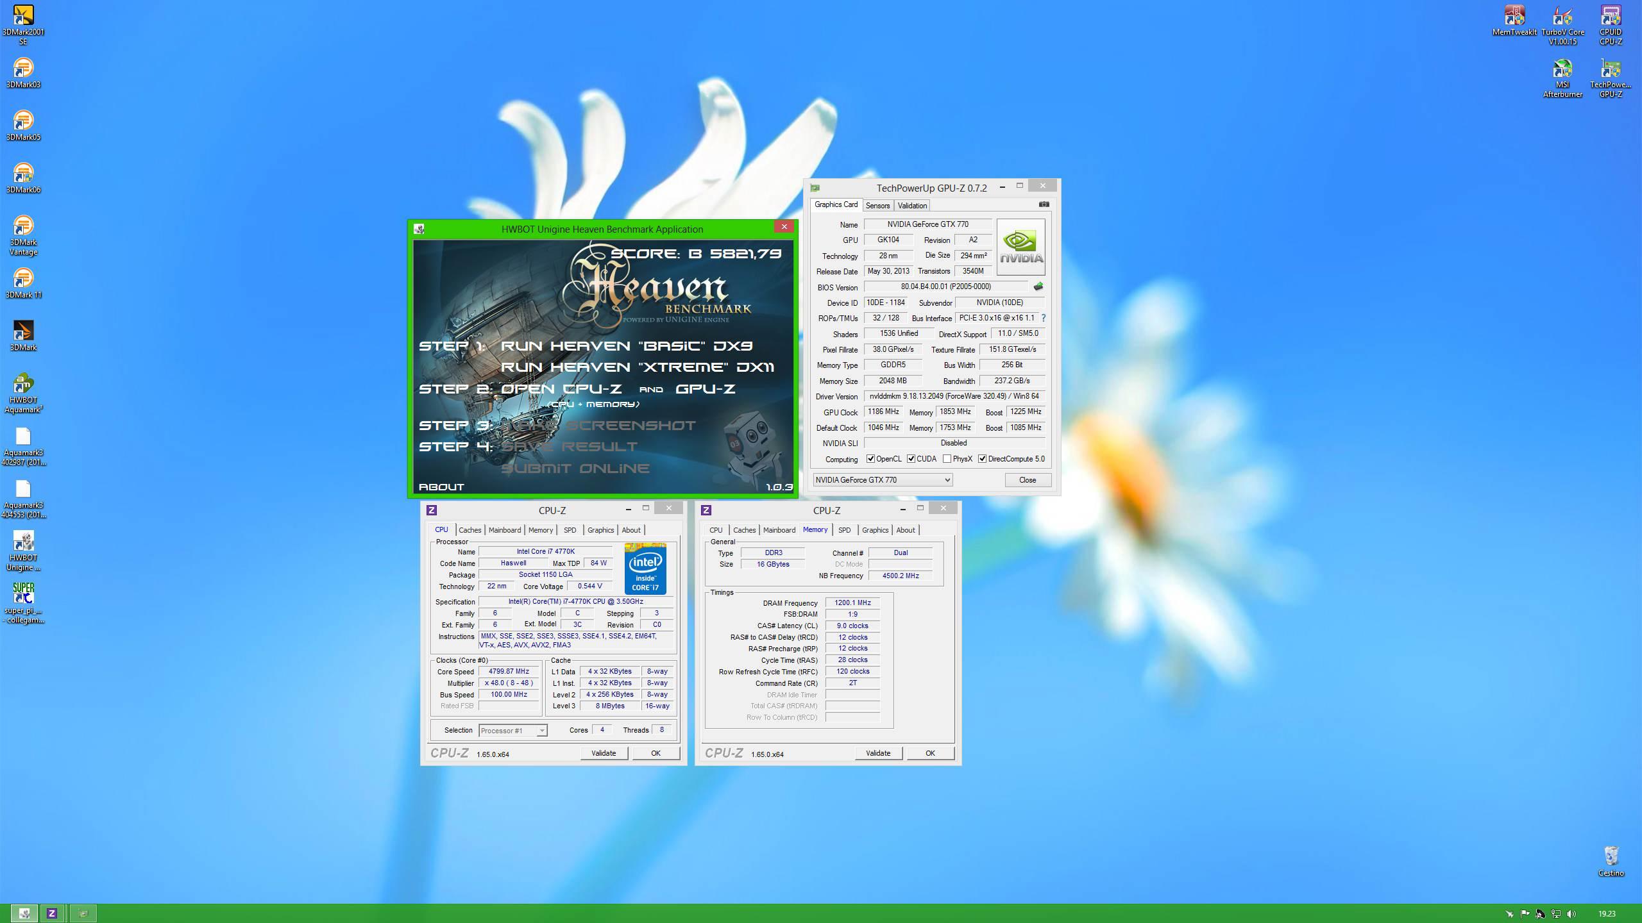Open the 3DMark06 desktop icon

(23, 178)
